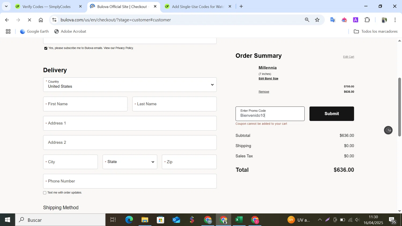Open Microsoft Store from taskbar
This screenshot has height=226, width=402.
(x=161, y=220)
